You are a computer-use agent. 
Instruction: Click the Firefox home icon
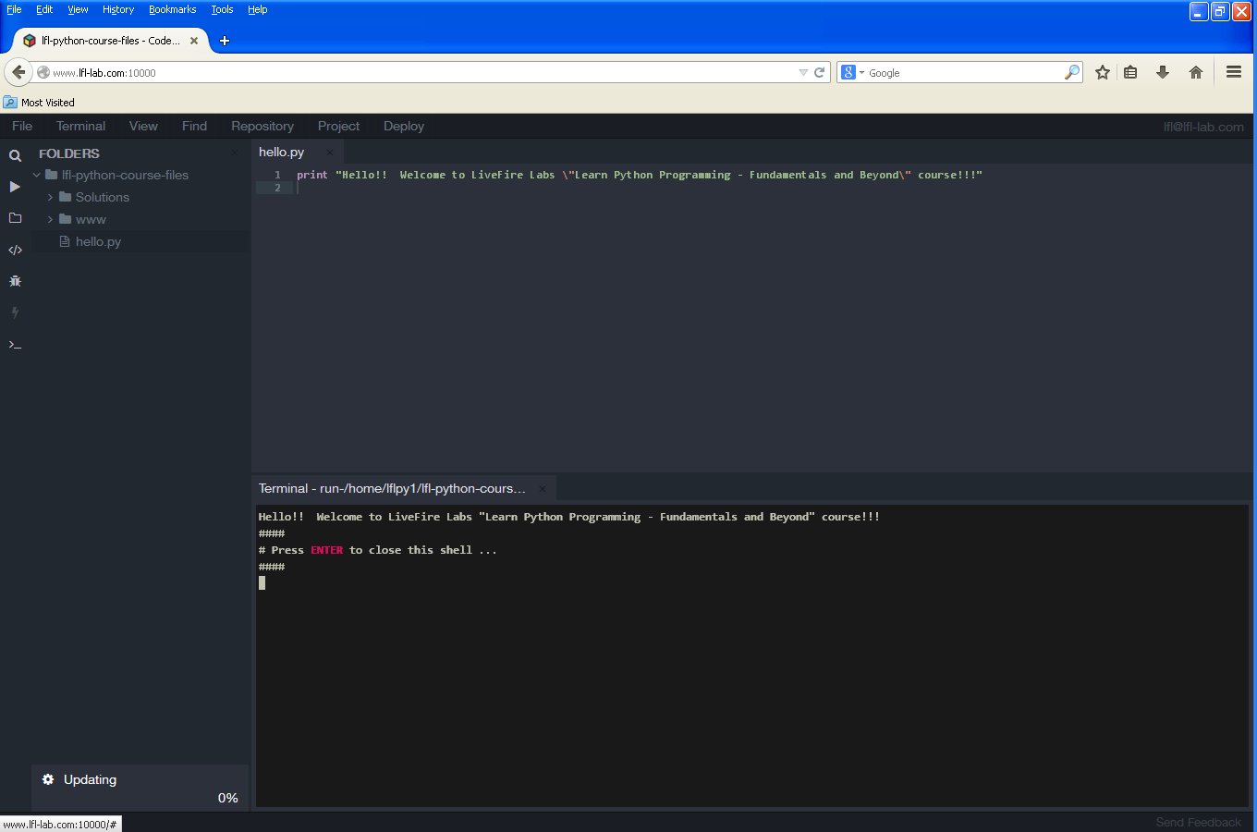point(1195,72)
